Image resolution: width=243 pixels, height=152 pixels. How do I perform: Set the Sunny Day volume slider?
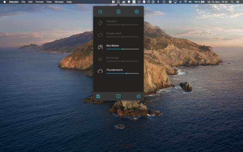123,61
